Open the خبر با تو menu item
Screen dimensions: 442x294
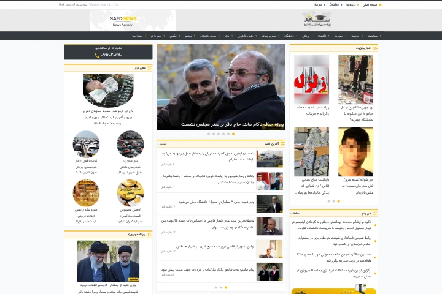click(155, 36)
